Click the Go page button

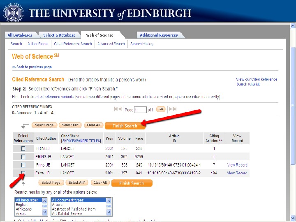tap(161, 109)
